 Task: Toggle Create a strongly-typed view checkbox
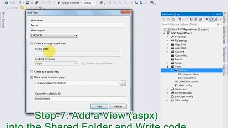point(31,43)
